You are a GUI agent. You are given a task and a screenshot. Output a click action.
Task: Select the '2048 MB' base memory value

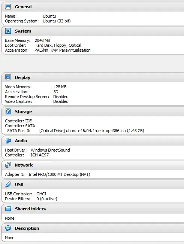[x=42, y=40]
